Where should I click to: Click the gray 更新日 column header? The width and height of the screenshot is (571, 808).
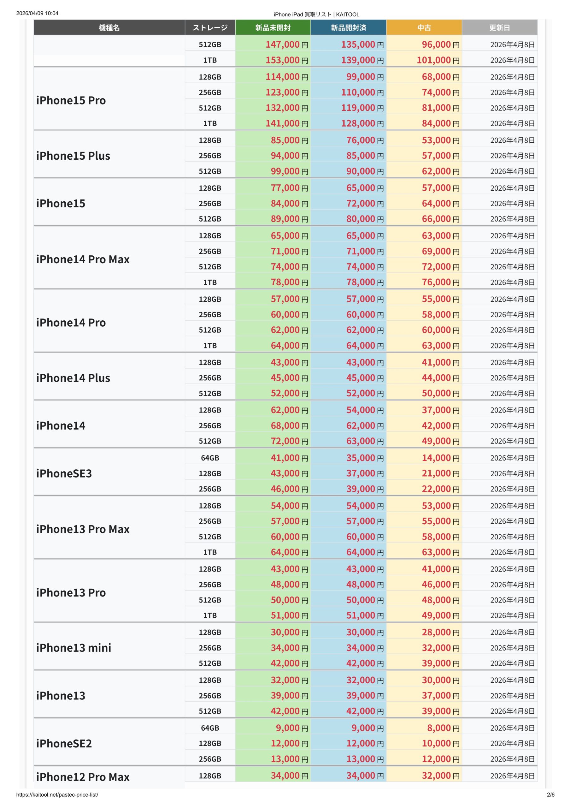(499, 27)
